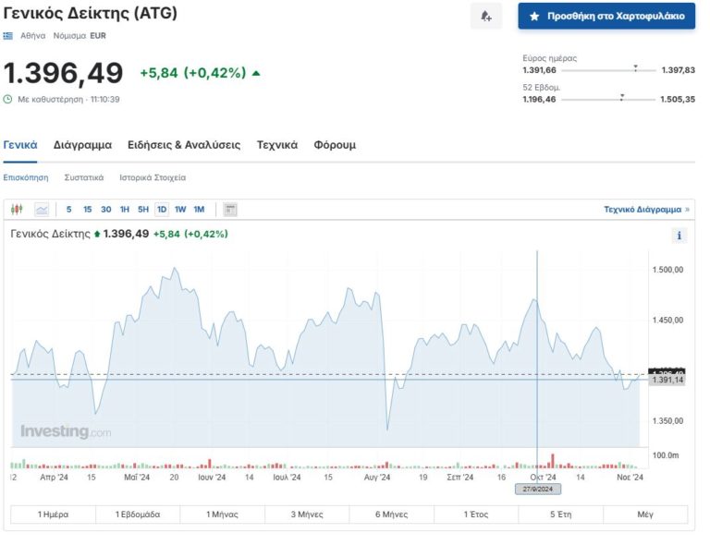Open the Ιστορικά Στοιχεία link

click(153, 177)
